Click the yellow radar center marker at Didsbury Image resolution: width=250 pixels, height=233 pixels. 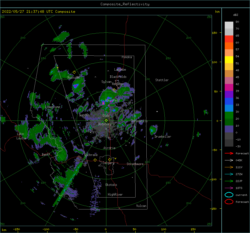(x=106, y=121)
